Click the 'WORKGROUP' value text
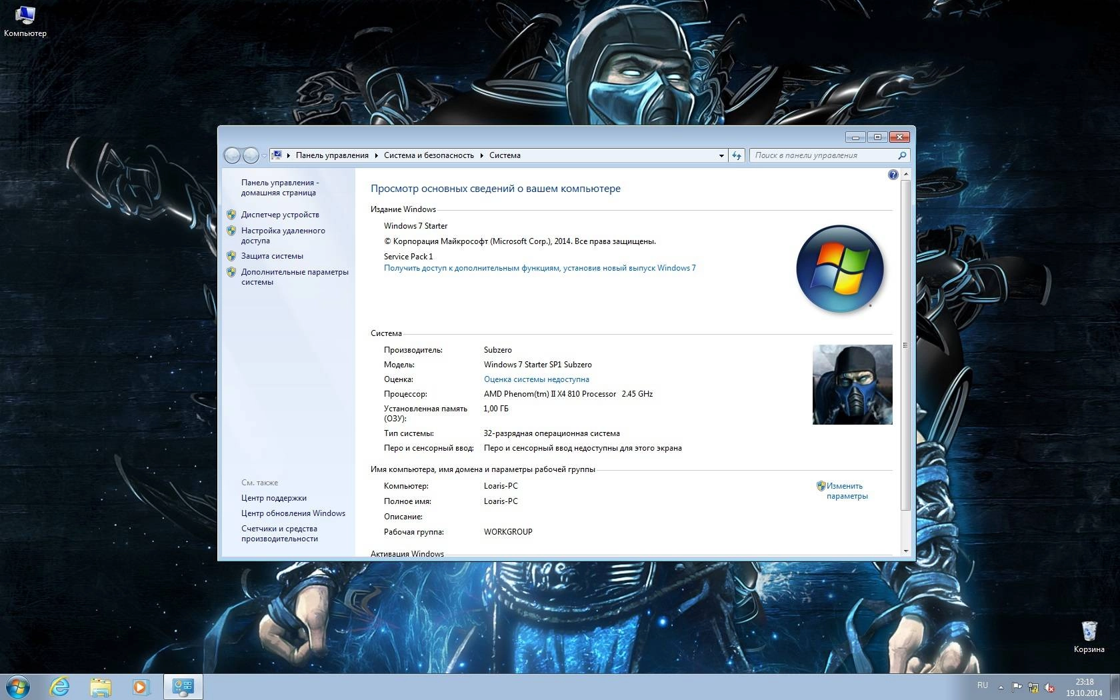The image size is (1120, 700). [508, 532]
